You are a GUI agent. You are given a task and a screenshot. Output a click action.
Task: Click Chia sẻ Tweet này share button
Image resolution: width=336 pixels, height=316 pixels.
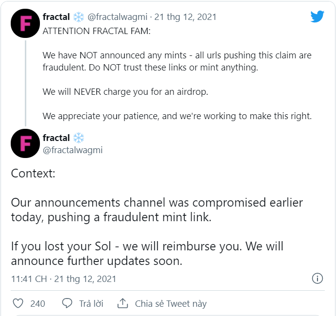pyautogui.click(x=170, y=304)
